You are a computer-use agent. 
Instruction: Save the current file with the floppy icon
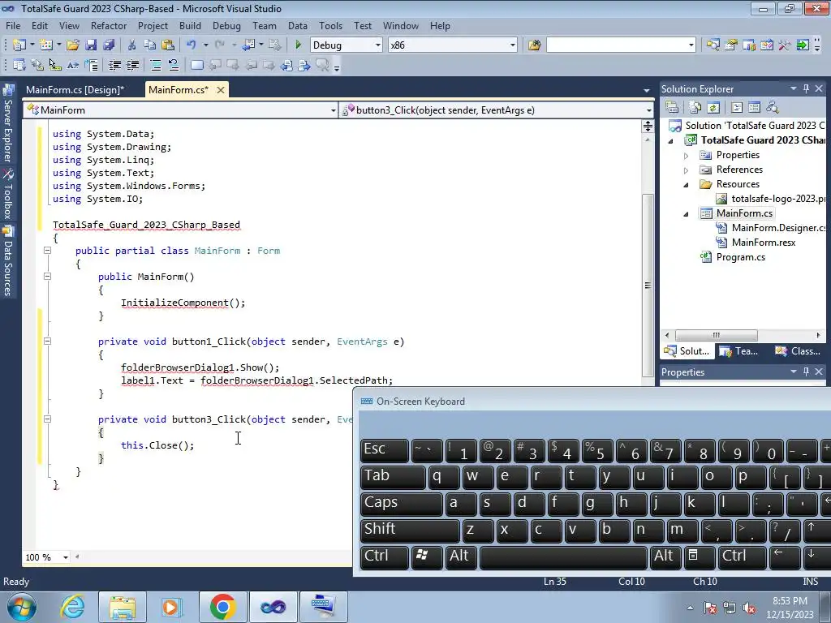(91, 45)
